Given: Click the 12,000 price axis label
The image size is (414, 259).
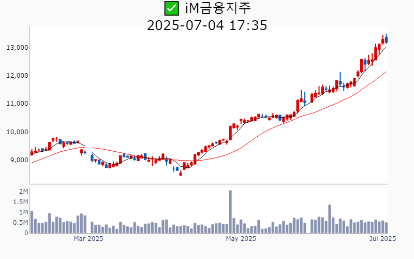Looking at the screenshot, I should (17, 76).
